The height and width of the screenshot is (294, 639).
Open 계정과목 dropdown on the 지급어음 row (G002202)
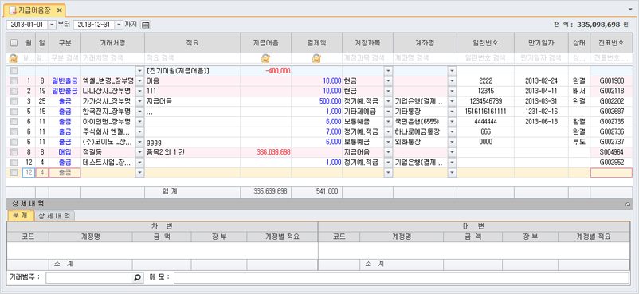[388, 101]
